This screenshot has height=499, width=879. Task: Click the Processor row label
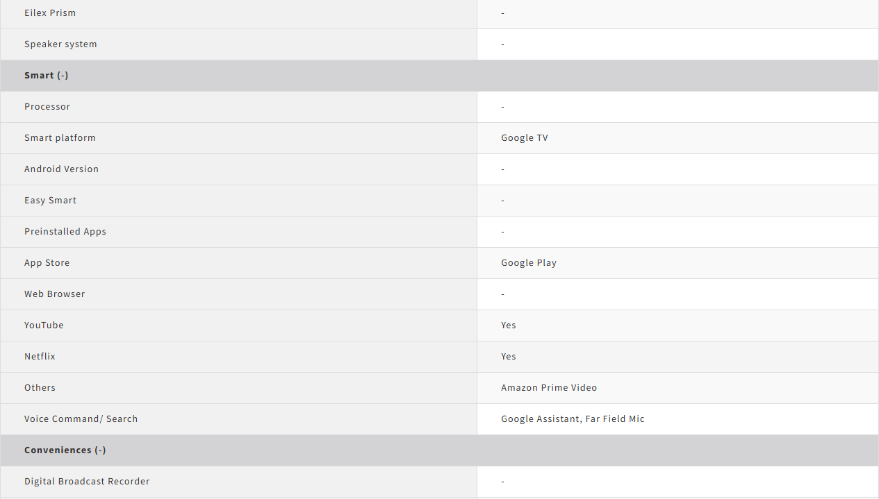click(47, 107)
